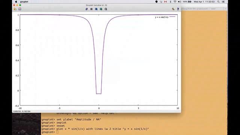Open the Canadian flag input source menu
This screenshot has width=240, height=135.
(165, 1)
